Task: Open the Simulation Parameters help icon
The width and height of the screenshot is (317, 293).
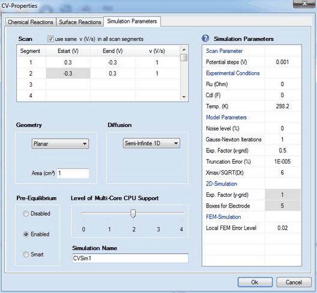Action: [x=205, y=39]
